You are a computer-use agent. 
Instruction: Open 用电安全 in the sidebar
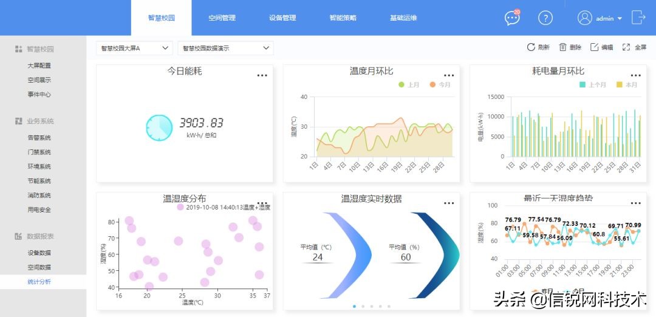(x=39, y=210)
